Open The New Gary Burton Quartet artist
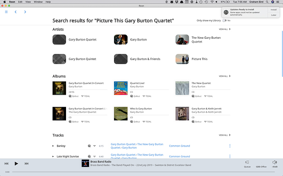The height and width of the screenshot is (176, 283). tap(206, 40)
